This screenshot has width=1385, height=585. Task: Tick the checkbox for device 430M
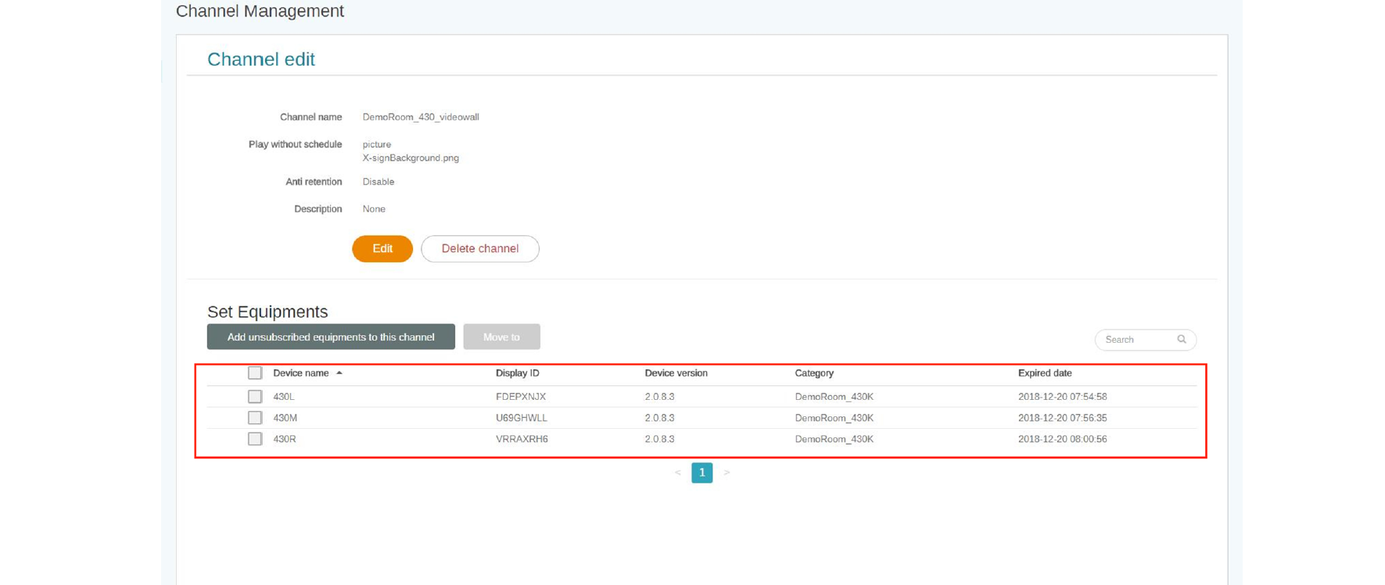pos(255,418)
